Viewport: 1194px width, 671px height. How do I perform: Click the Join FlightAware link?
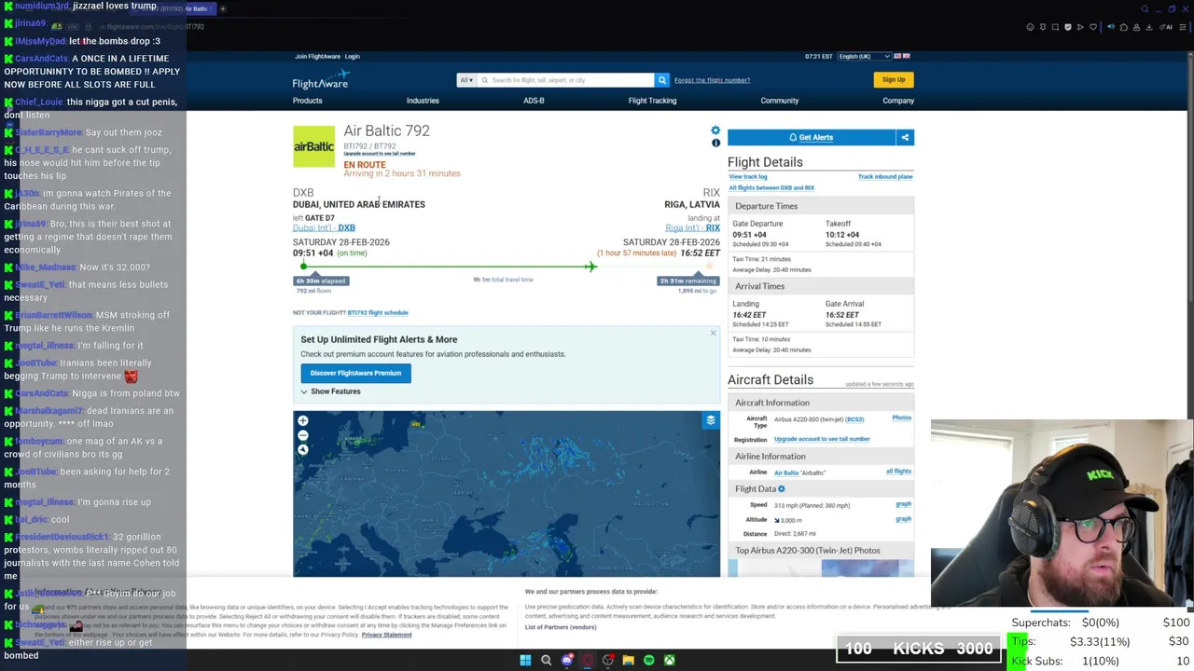coord(317,56)
